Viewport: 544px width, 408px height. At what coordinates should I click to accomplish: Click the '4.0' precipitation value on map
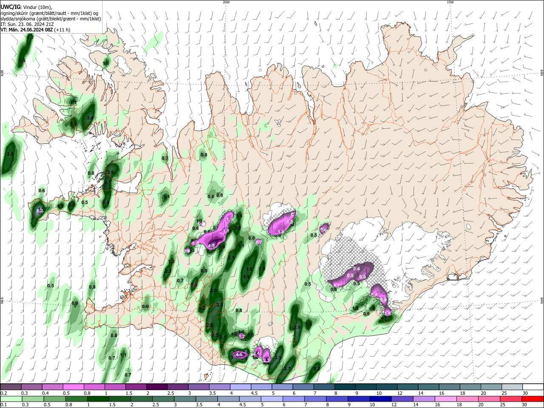[211, 246]
